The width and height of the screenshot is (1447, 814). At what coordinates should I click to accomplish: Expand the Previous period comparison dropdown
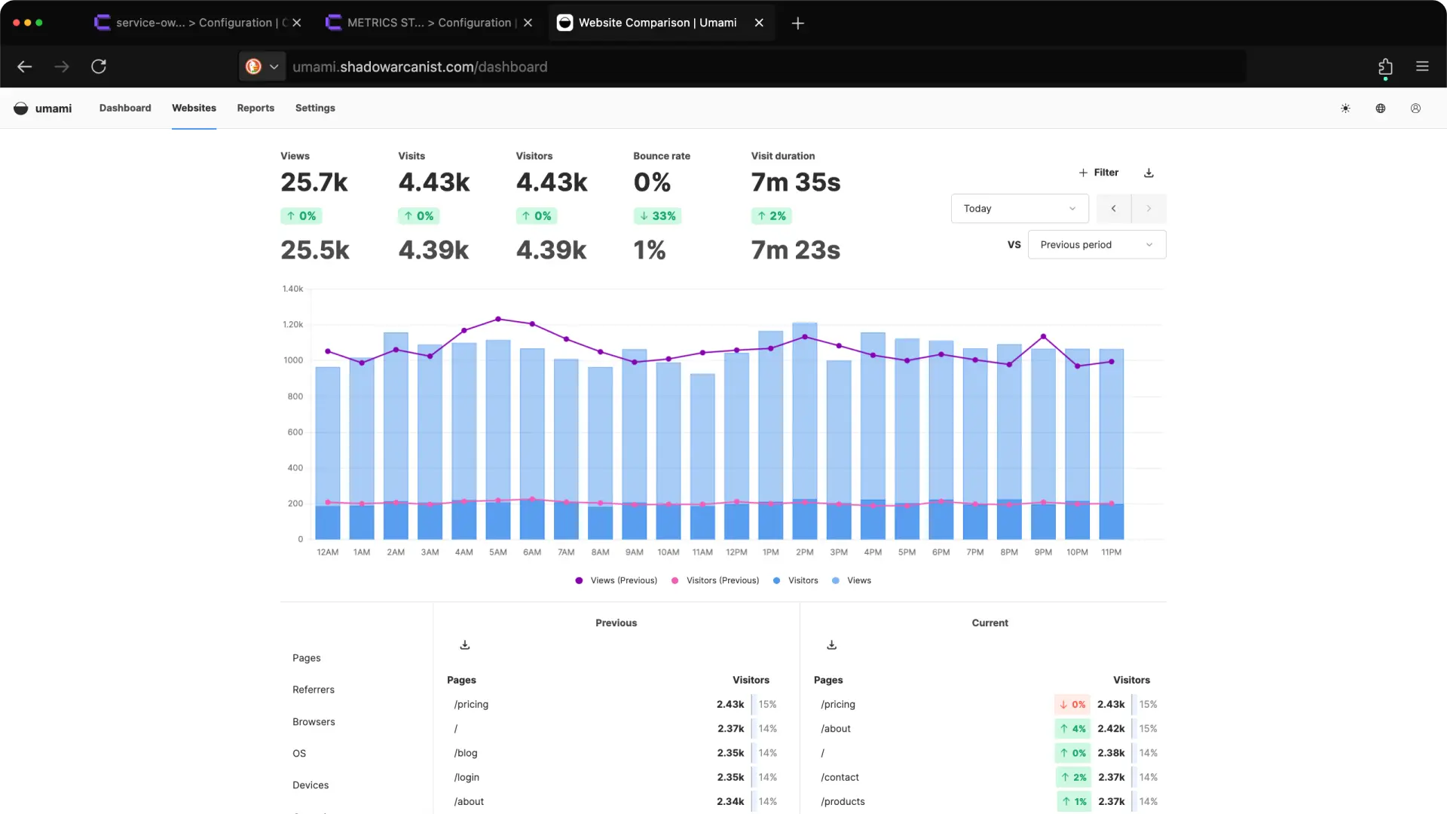pos(1096,245)
